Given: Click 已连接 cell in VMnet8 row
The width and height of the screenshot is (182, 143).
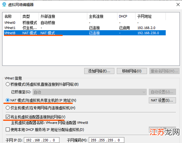Looking at the screenshot, I should pyautogui.click(x=94, y=33).
